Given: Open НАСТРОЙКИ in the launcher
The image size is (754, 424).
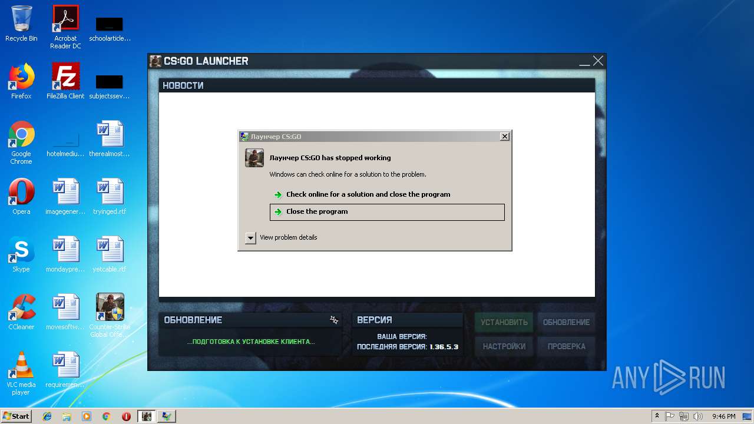Looking at the screenshot, I should click(x=504, y=346).
